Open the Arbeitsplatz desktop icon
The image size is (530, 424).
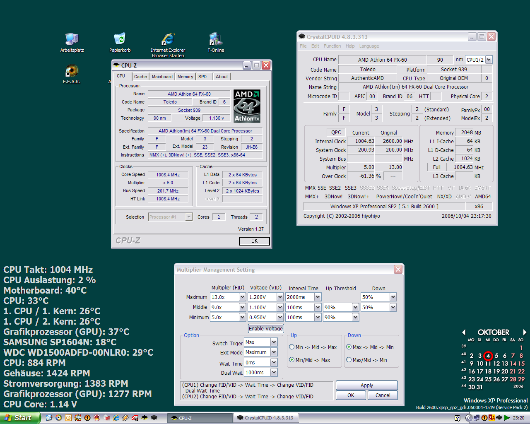[x=72, y=42]
